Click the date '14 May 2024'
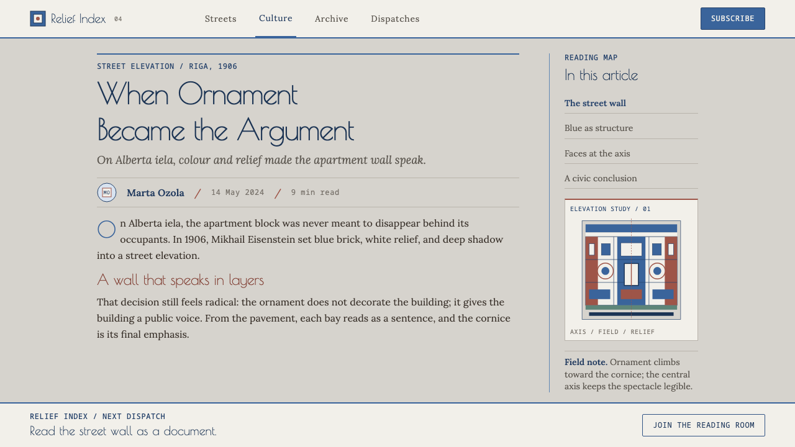This screenshot has height=447, width=795. point(238,192)
